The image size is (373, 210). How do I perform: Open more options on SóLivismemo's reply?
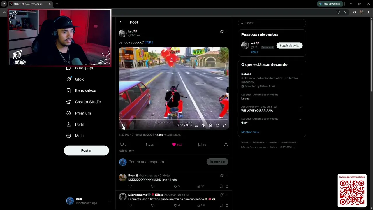(227, 195)
